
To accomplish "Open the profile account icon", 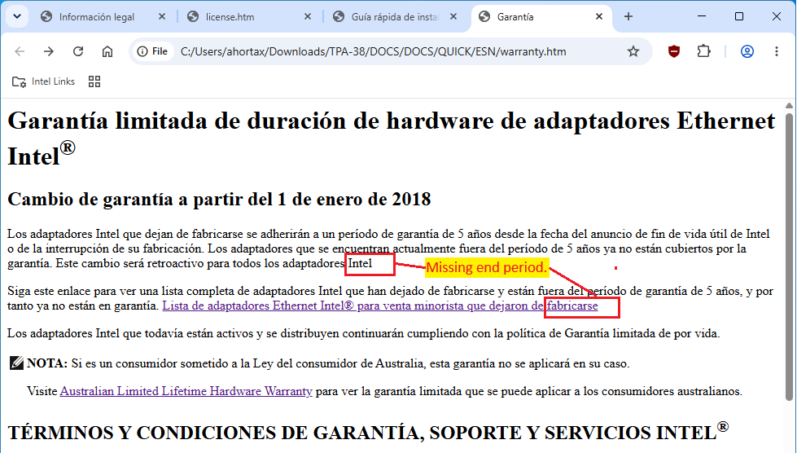I will (x=747, y=51).
